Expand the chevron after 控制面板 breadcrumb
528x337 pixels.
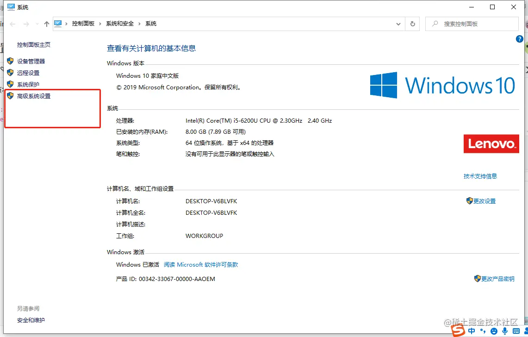(100, 24)
